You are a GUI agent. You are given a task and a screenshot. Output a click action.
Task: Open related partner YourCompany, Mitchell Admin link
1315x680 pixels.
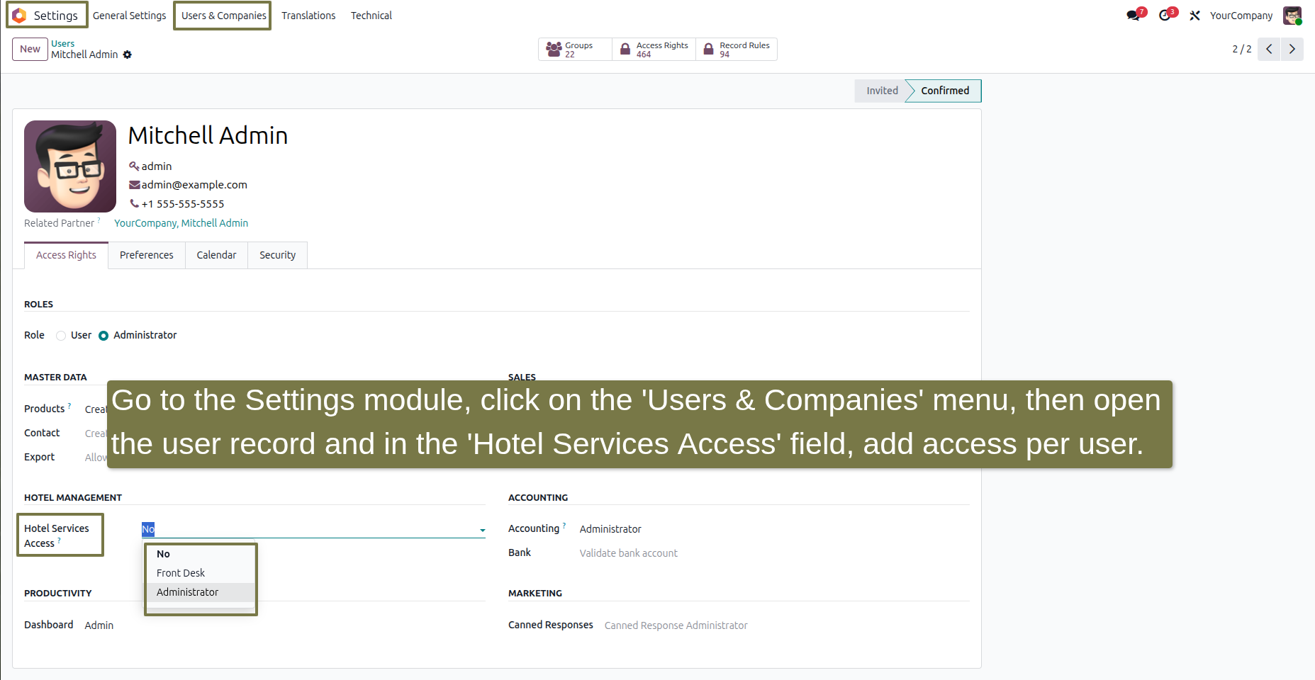[181, 223]
